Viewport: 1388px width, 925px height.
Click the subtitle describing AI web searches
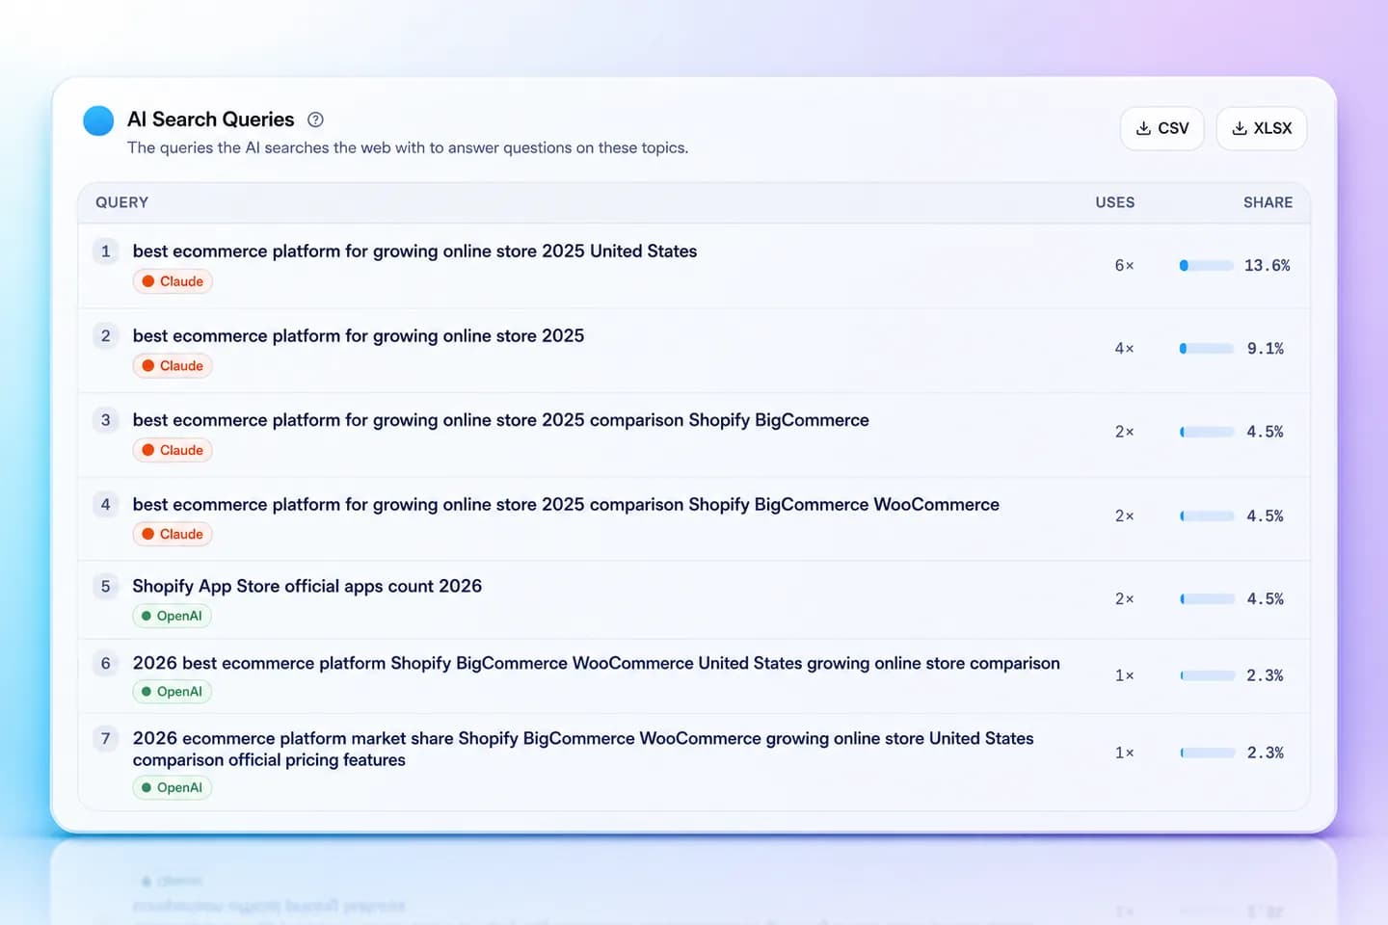pyautogui.click(x=408, y=148)
